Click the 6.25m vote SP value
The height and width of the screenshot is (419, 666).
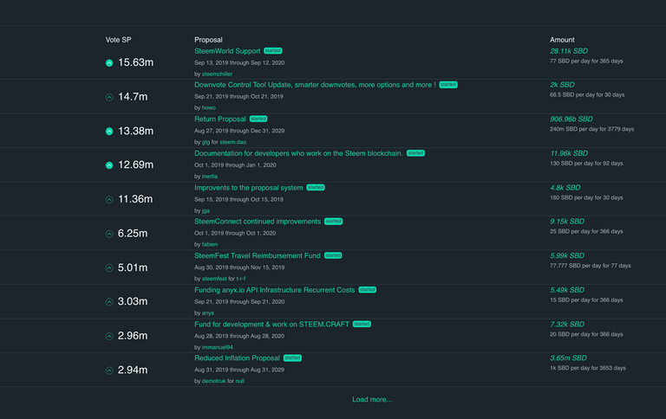pyautogui.click(x=133, y=234)
